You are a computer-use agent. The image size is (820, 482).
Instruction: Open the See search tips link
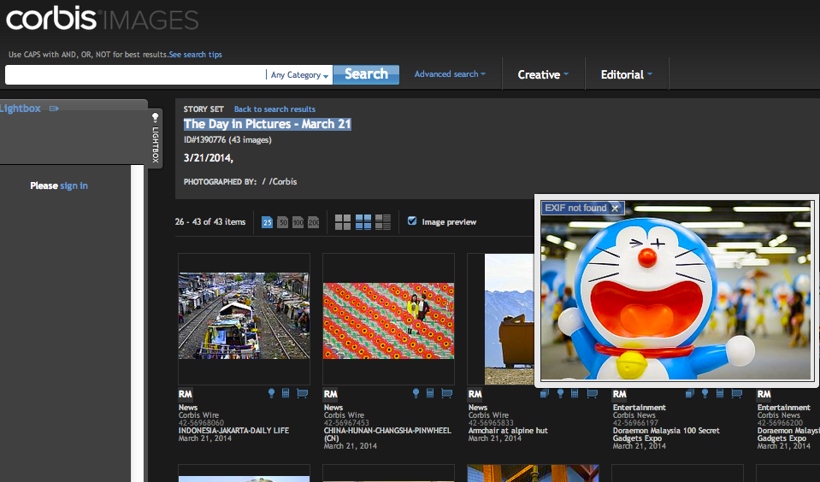click(196, 55)
